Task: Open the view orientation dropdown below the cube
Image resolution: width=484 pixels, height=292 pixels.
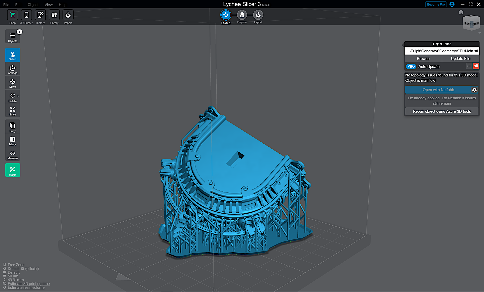Action: click(x=479, y=33)
